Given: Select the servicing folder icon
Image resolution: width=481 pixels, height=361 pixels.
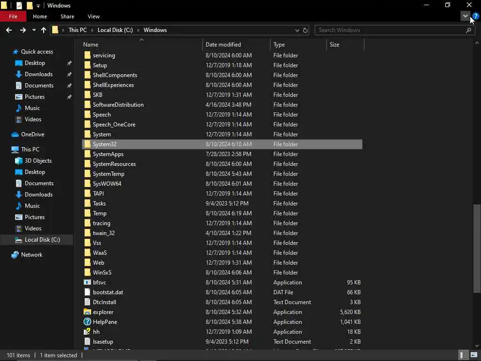Looking at the screenshot, I should [87, 55].
